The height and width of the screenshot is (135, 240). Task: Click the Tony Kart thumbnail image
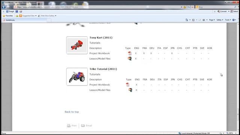pos(77,45)
